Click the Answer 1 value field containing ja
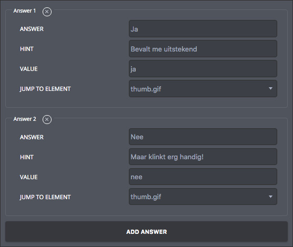This screenshot has height=247, width=293. [x=203, y=69]
